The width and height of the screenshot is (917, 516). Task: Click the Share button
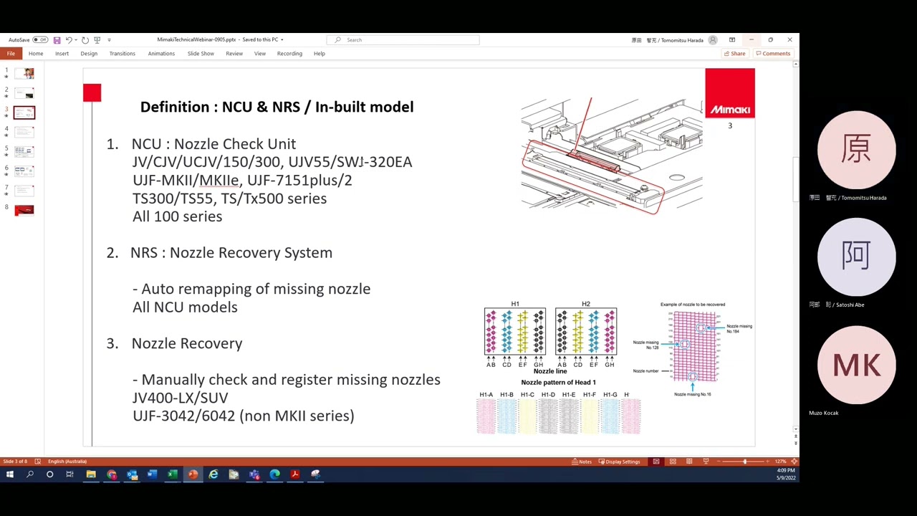click(x=735, y=54)
